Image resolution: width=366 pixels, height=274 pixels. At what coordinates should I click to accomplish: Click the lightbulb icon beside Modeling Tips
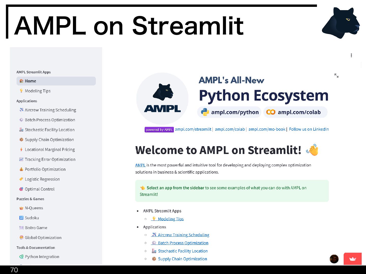click(21, 91)
